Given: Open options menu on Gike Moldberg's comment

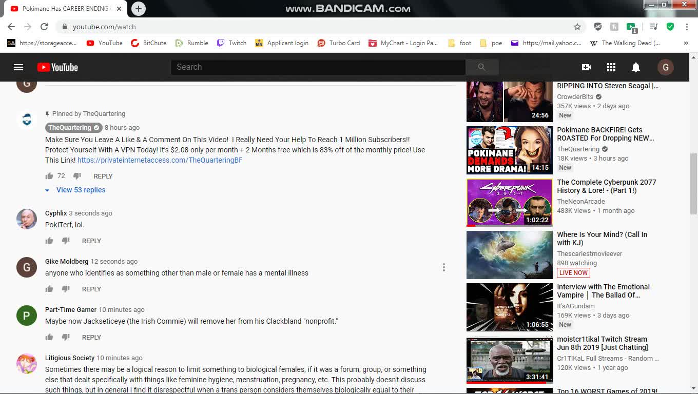Looking at the screenshot, I should click(444, 267).
